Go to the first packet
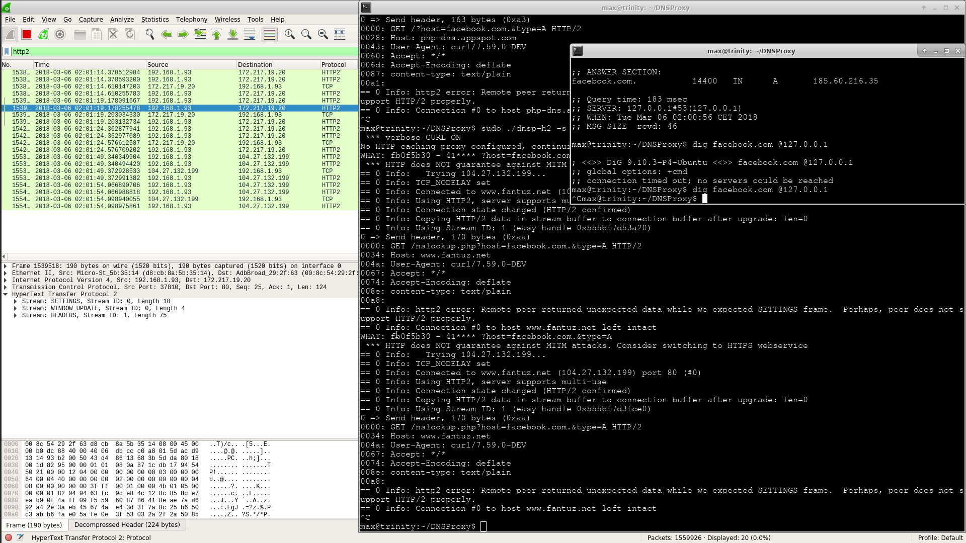The image size is (966, 543). point(216,34)
